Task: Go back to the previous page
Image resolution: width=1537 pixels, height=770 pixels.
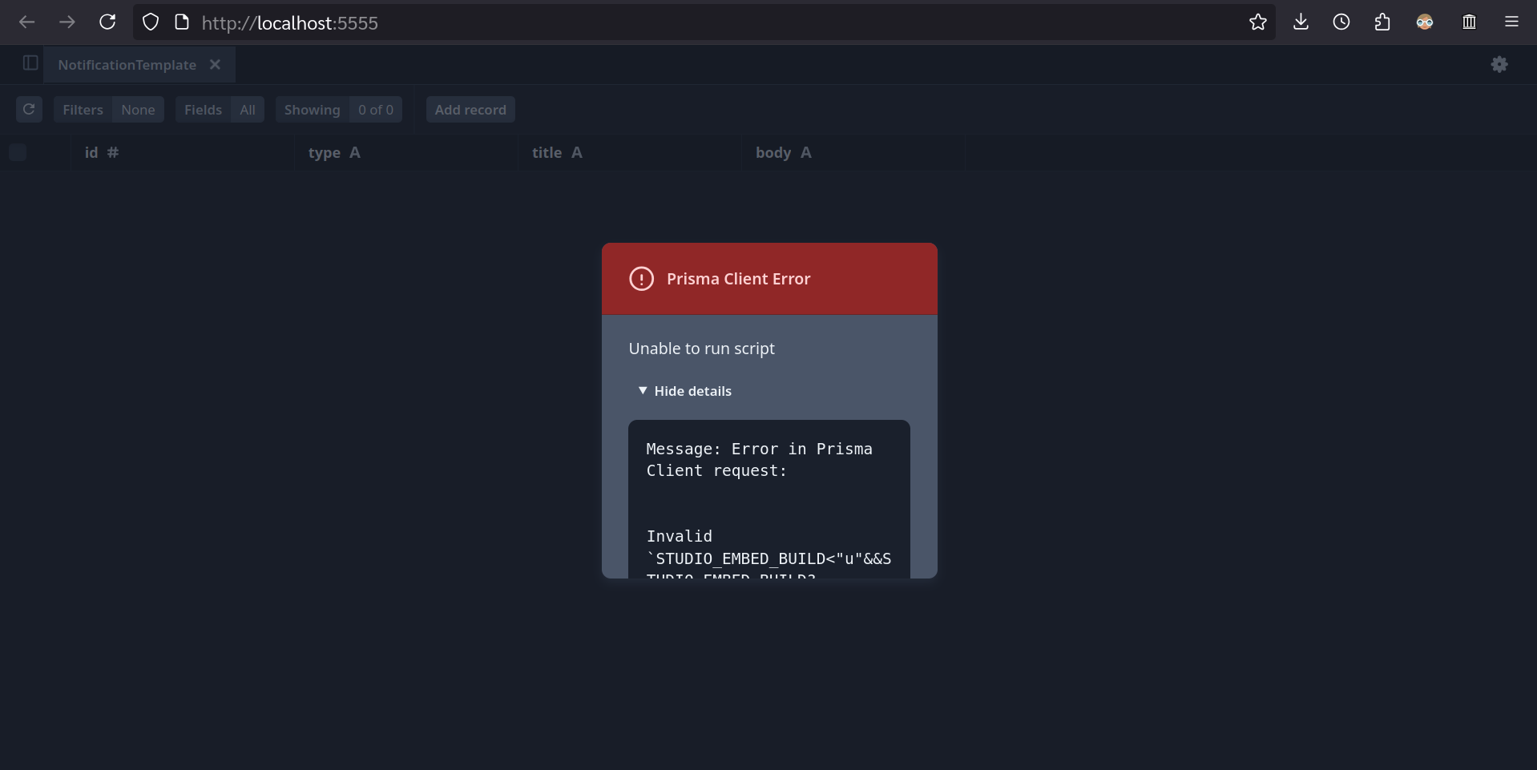Action: [x=27, y=22]
